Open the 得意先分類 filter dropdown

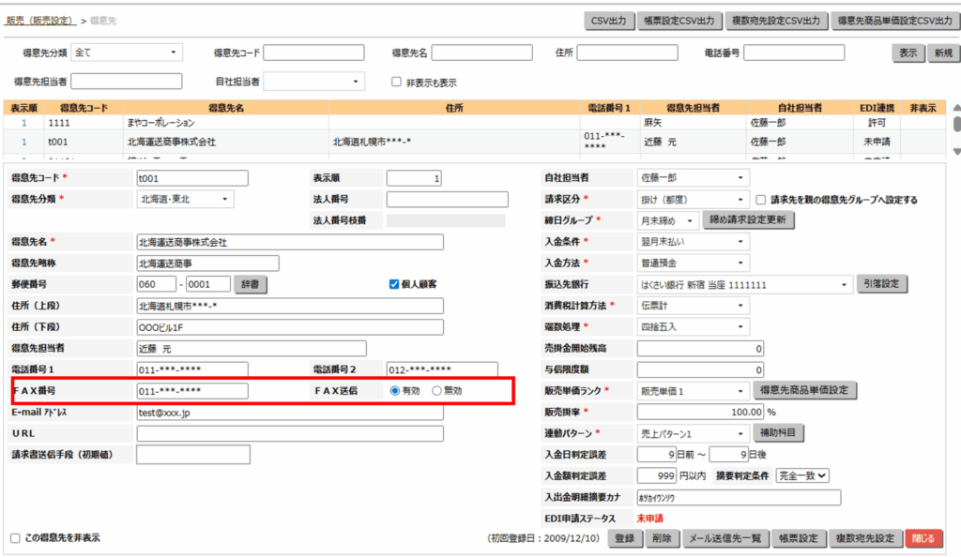click(126, 53)
